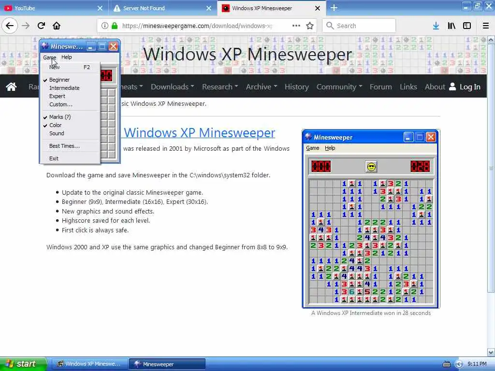This screenshot has height=371, width=495.
Task: Expand the Community dropdown in navbar
Action: [339, 87]
